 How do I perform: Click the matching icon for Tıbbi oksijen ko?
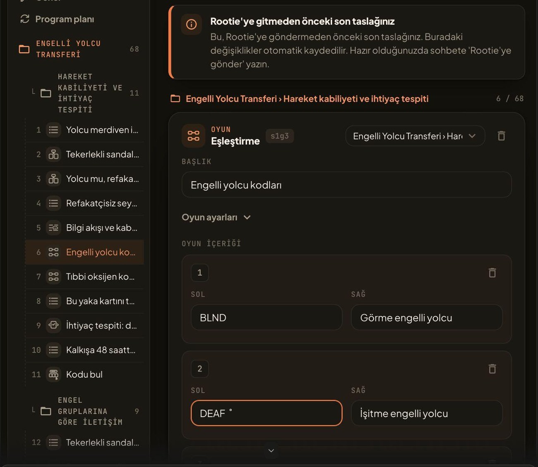coord(53,277)
